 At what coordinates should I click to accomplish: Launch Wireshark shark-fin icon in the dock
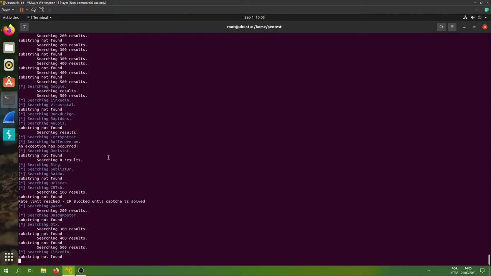coord(9,117)
